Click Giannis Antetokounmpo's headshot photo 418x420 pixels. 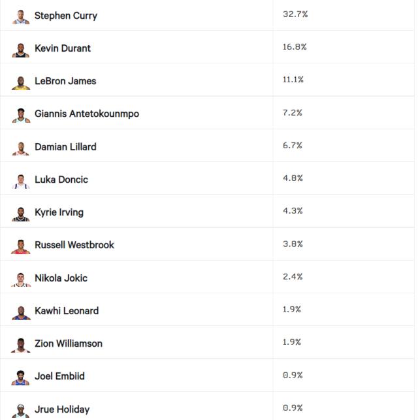(21, 115)
